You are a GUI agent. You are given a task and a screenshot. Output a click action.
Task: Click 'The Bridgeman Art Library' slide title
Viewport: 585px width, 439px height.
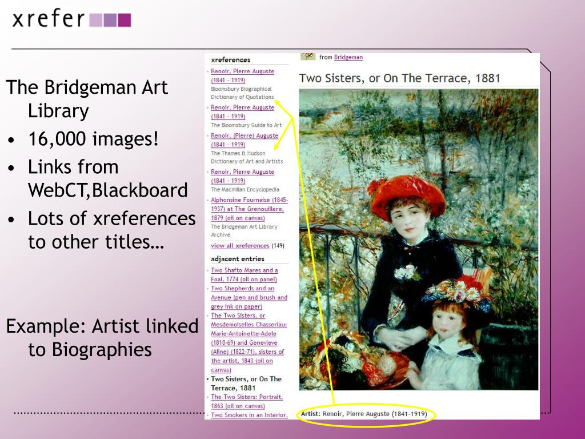(87, 99)
